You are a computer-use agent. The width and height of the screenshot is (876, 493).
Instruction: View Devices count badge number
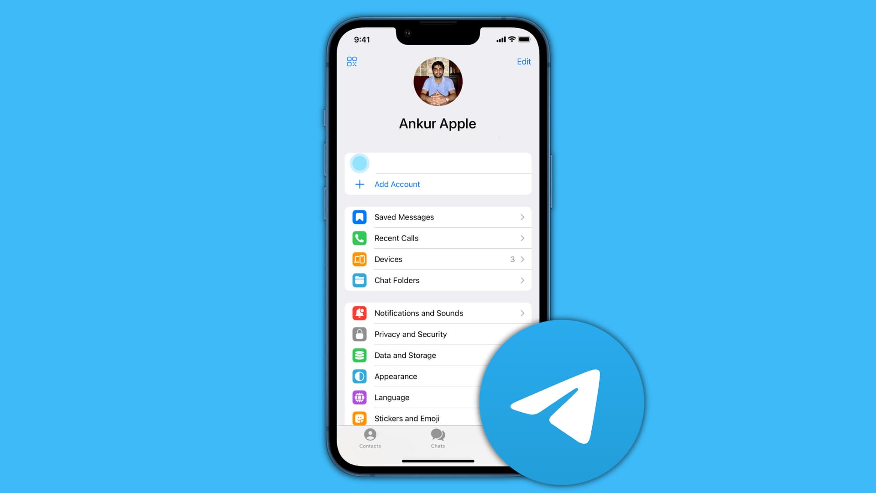[511, 259]
